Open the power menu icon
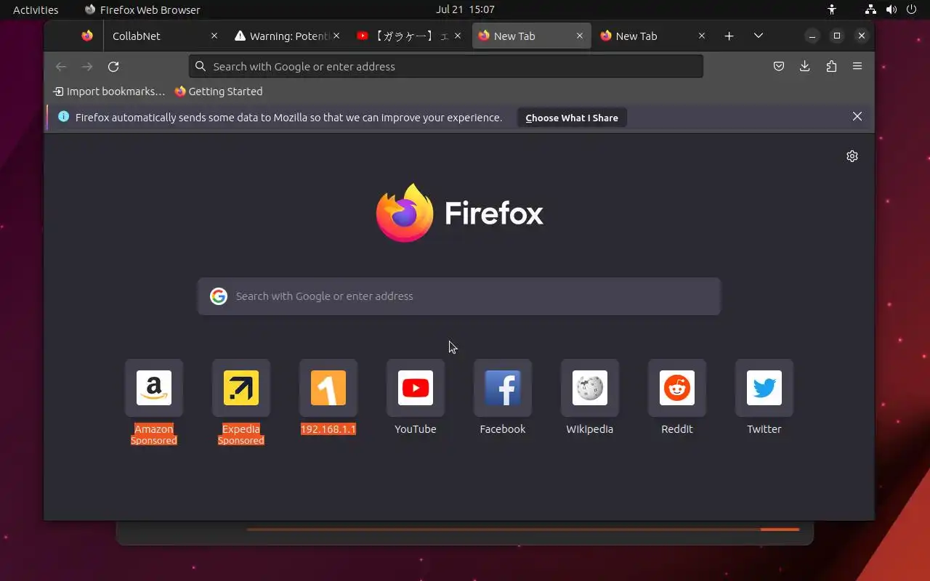The image size is (930, 581). click(912, 9)
